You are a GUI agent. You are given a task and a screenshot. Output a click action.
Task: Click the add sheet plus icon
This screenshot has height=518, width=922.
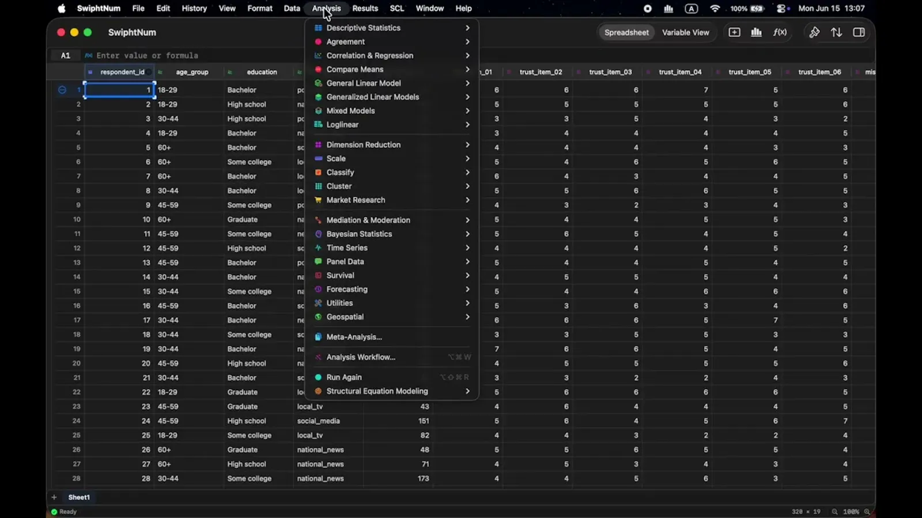click(54, 497)
